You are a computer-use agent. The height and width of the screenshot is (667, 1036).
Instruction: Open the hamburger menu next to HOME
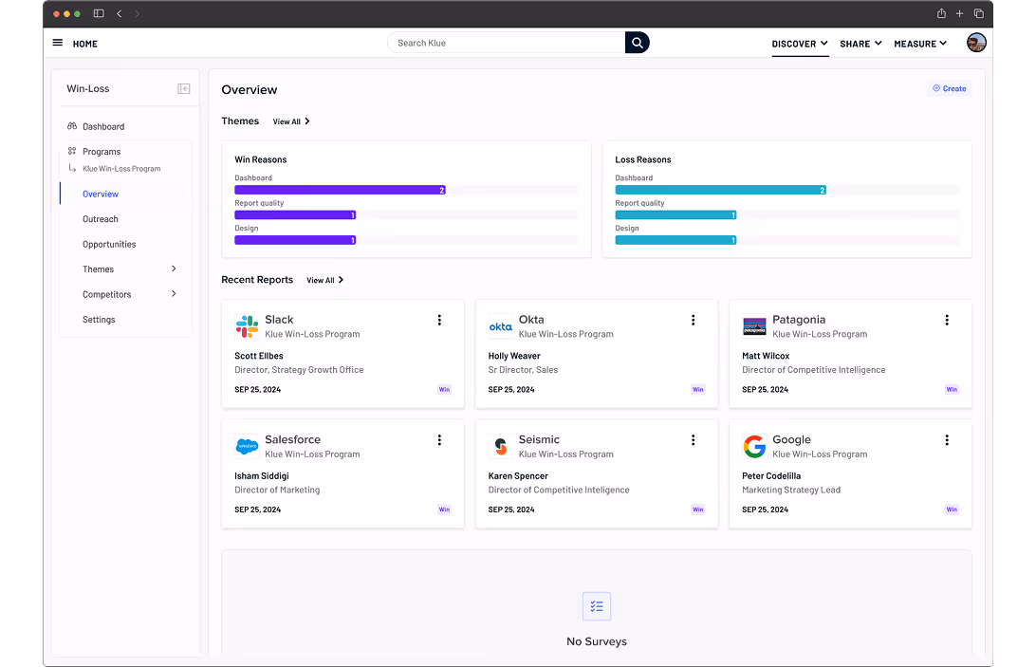58,43
